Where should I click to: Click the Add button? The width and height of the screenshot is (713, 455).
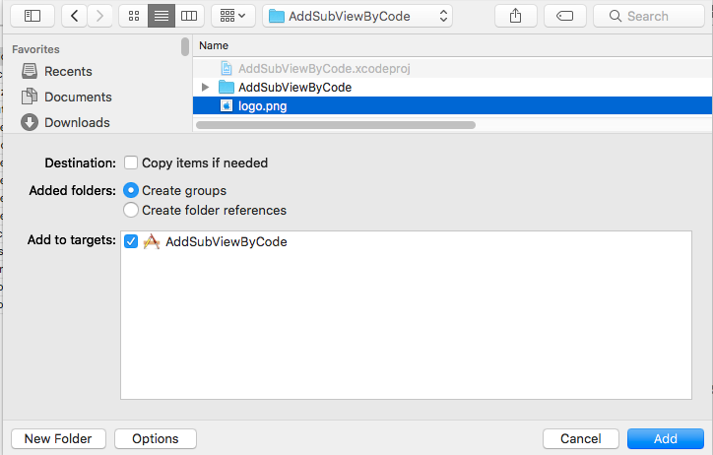tap(666, 438)
